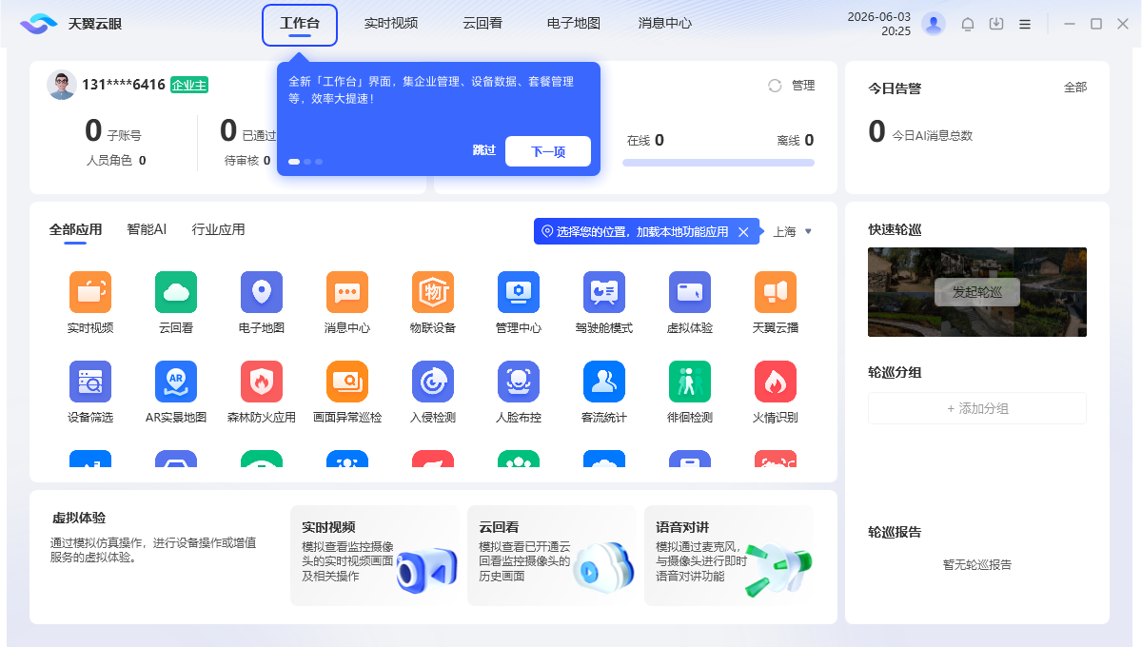Open the 实时视频 virtual experience card
Screen dimensions: 1142x647
[x=375, y=556]
